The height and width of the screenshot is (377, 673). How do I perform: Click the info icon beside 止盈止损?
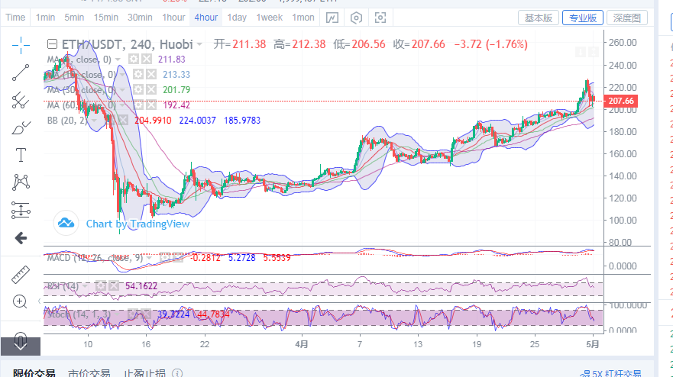click(176, 373)
